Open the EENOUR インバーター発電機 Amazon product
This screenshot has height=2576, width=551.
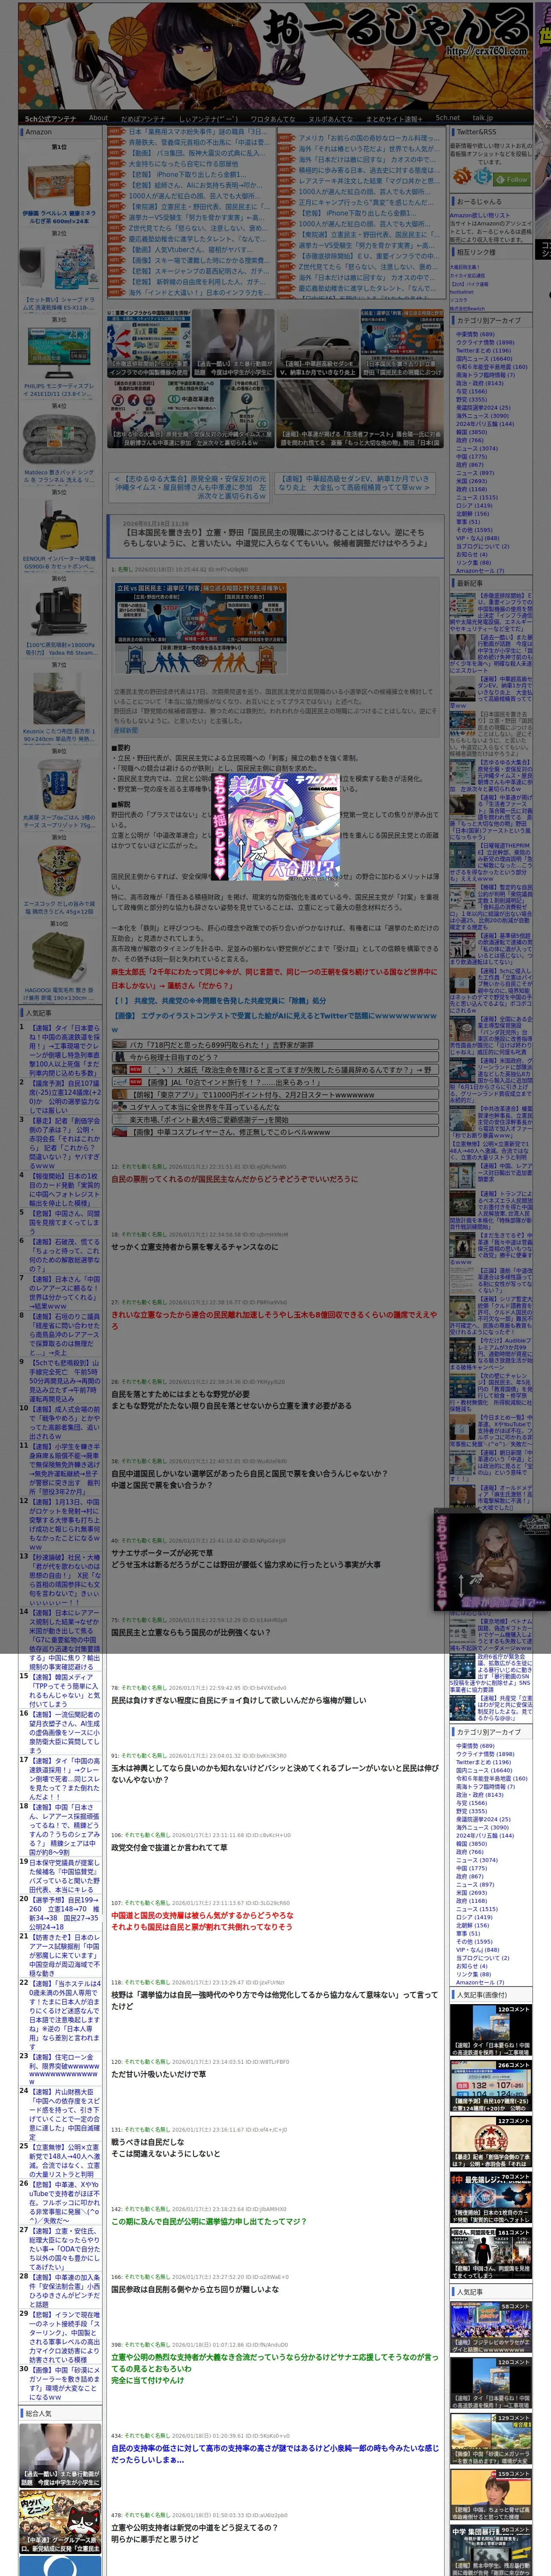(x=59, y=535)
